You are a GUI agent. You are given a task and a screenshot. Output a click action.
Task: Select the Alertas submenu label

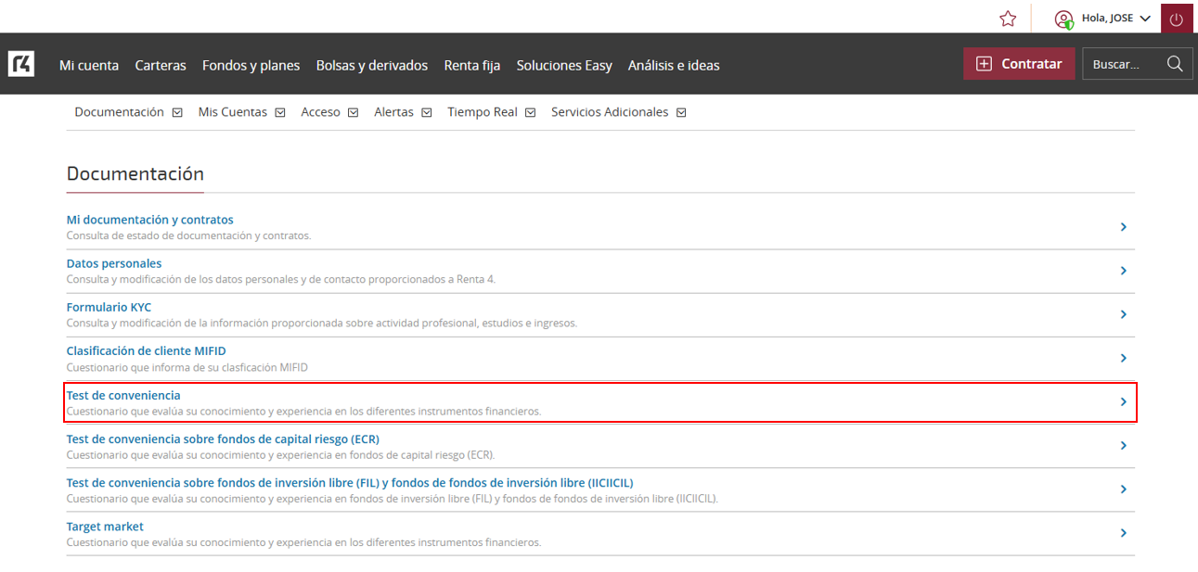click(394, 112)
